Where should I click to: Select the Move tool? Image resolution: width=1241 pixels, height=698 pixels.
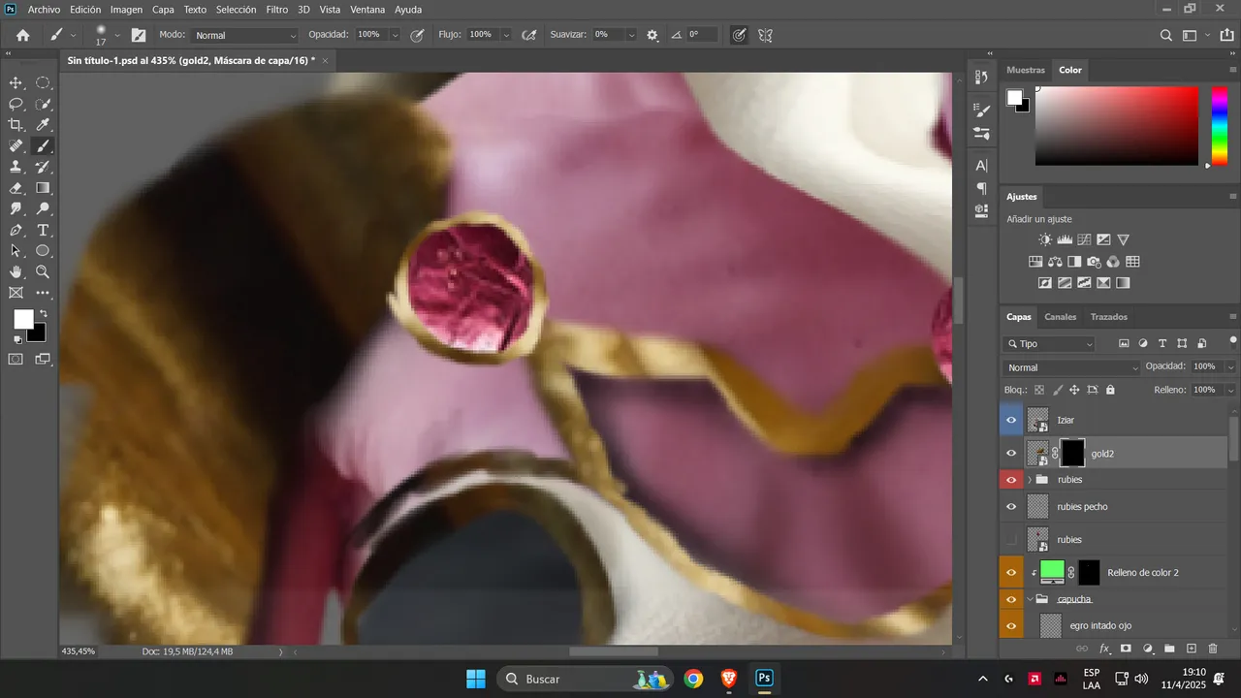point(16,82)
